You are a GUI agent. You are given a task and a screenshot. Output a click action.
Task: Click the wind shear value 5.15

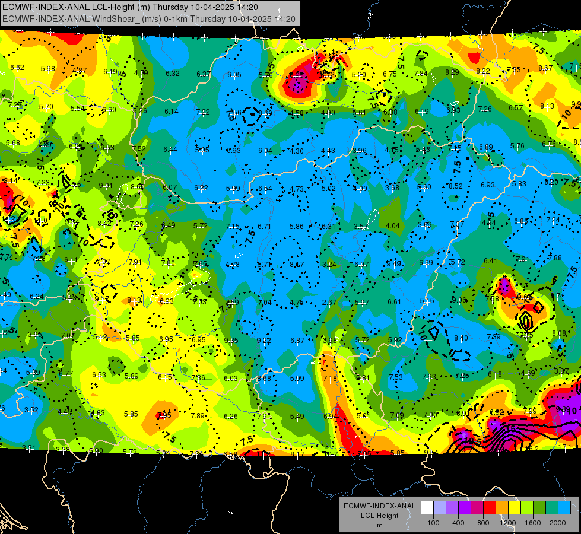coord(427,301)
